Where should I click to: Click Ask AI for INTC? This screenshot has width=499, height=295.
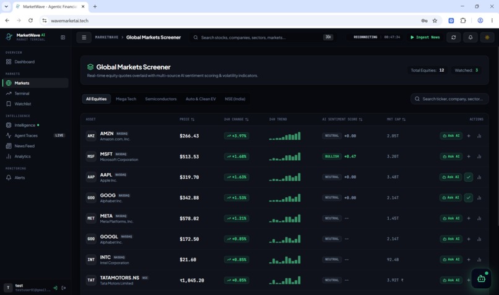coord(451,259)
